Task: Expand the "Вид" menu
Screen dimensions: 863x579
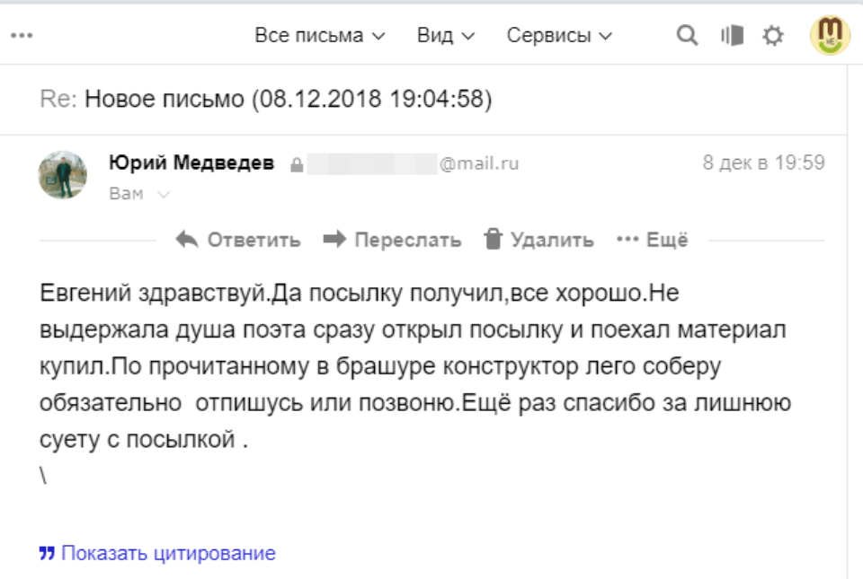Action: click(x=446, y=36)
